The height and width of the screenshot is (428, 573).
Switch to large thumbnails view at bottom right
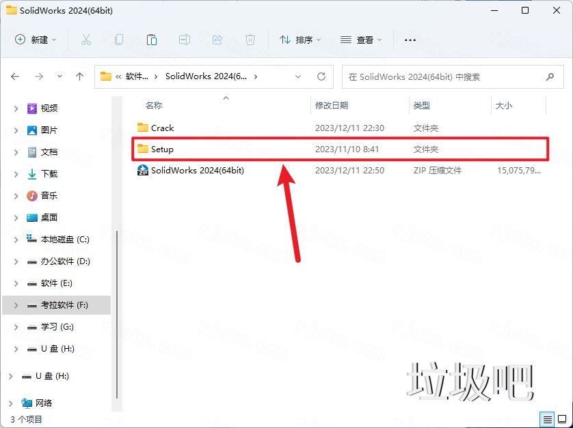coord(561,420)
